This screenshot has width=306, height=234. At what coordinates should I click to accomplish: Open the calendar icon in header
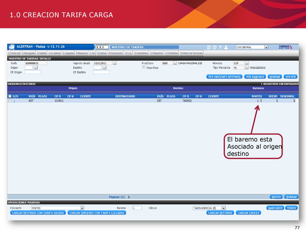tap(209, 47)
